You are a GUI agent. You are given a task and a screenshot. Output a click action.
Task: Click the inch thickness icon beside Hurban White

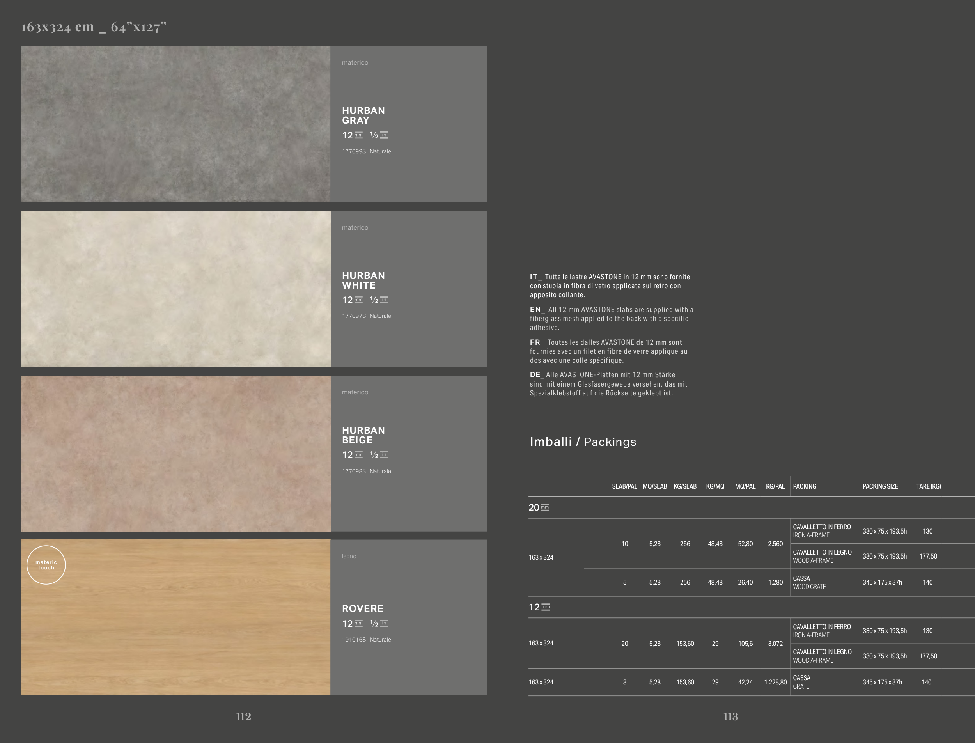pos(384,300)
